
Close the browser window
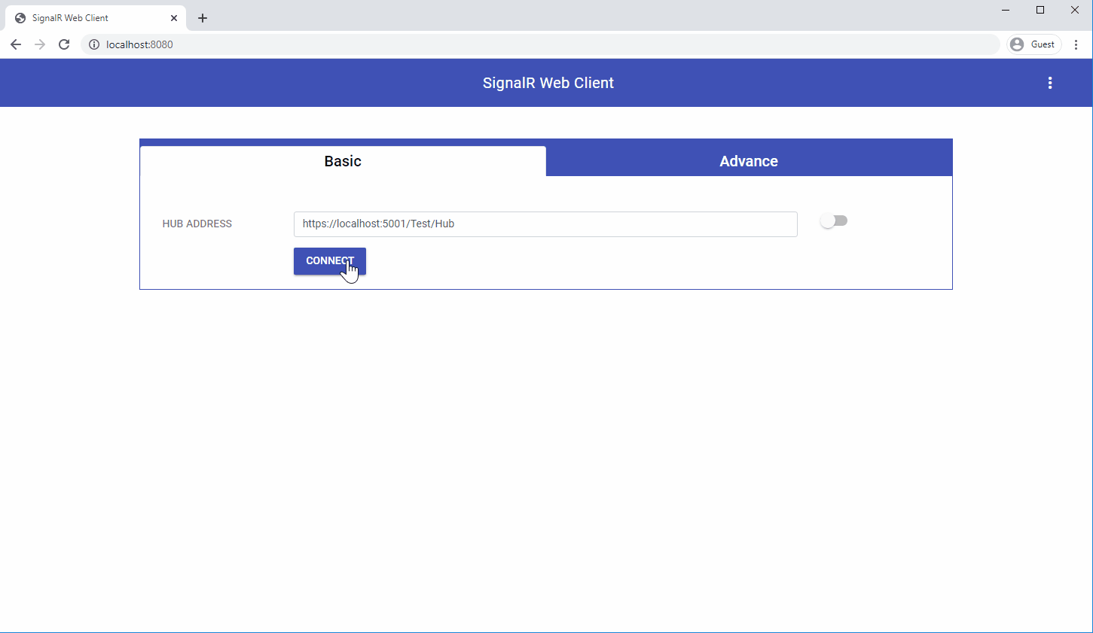pyautogui.click(x=1075, y=10)
